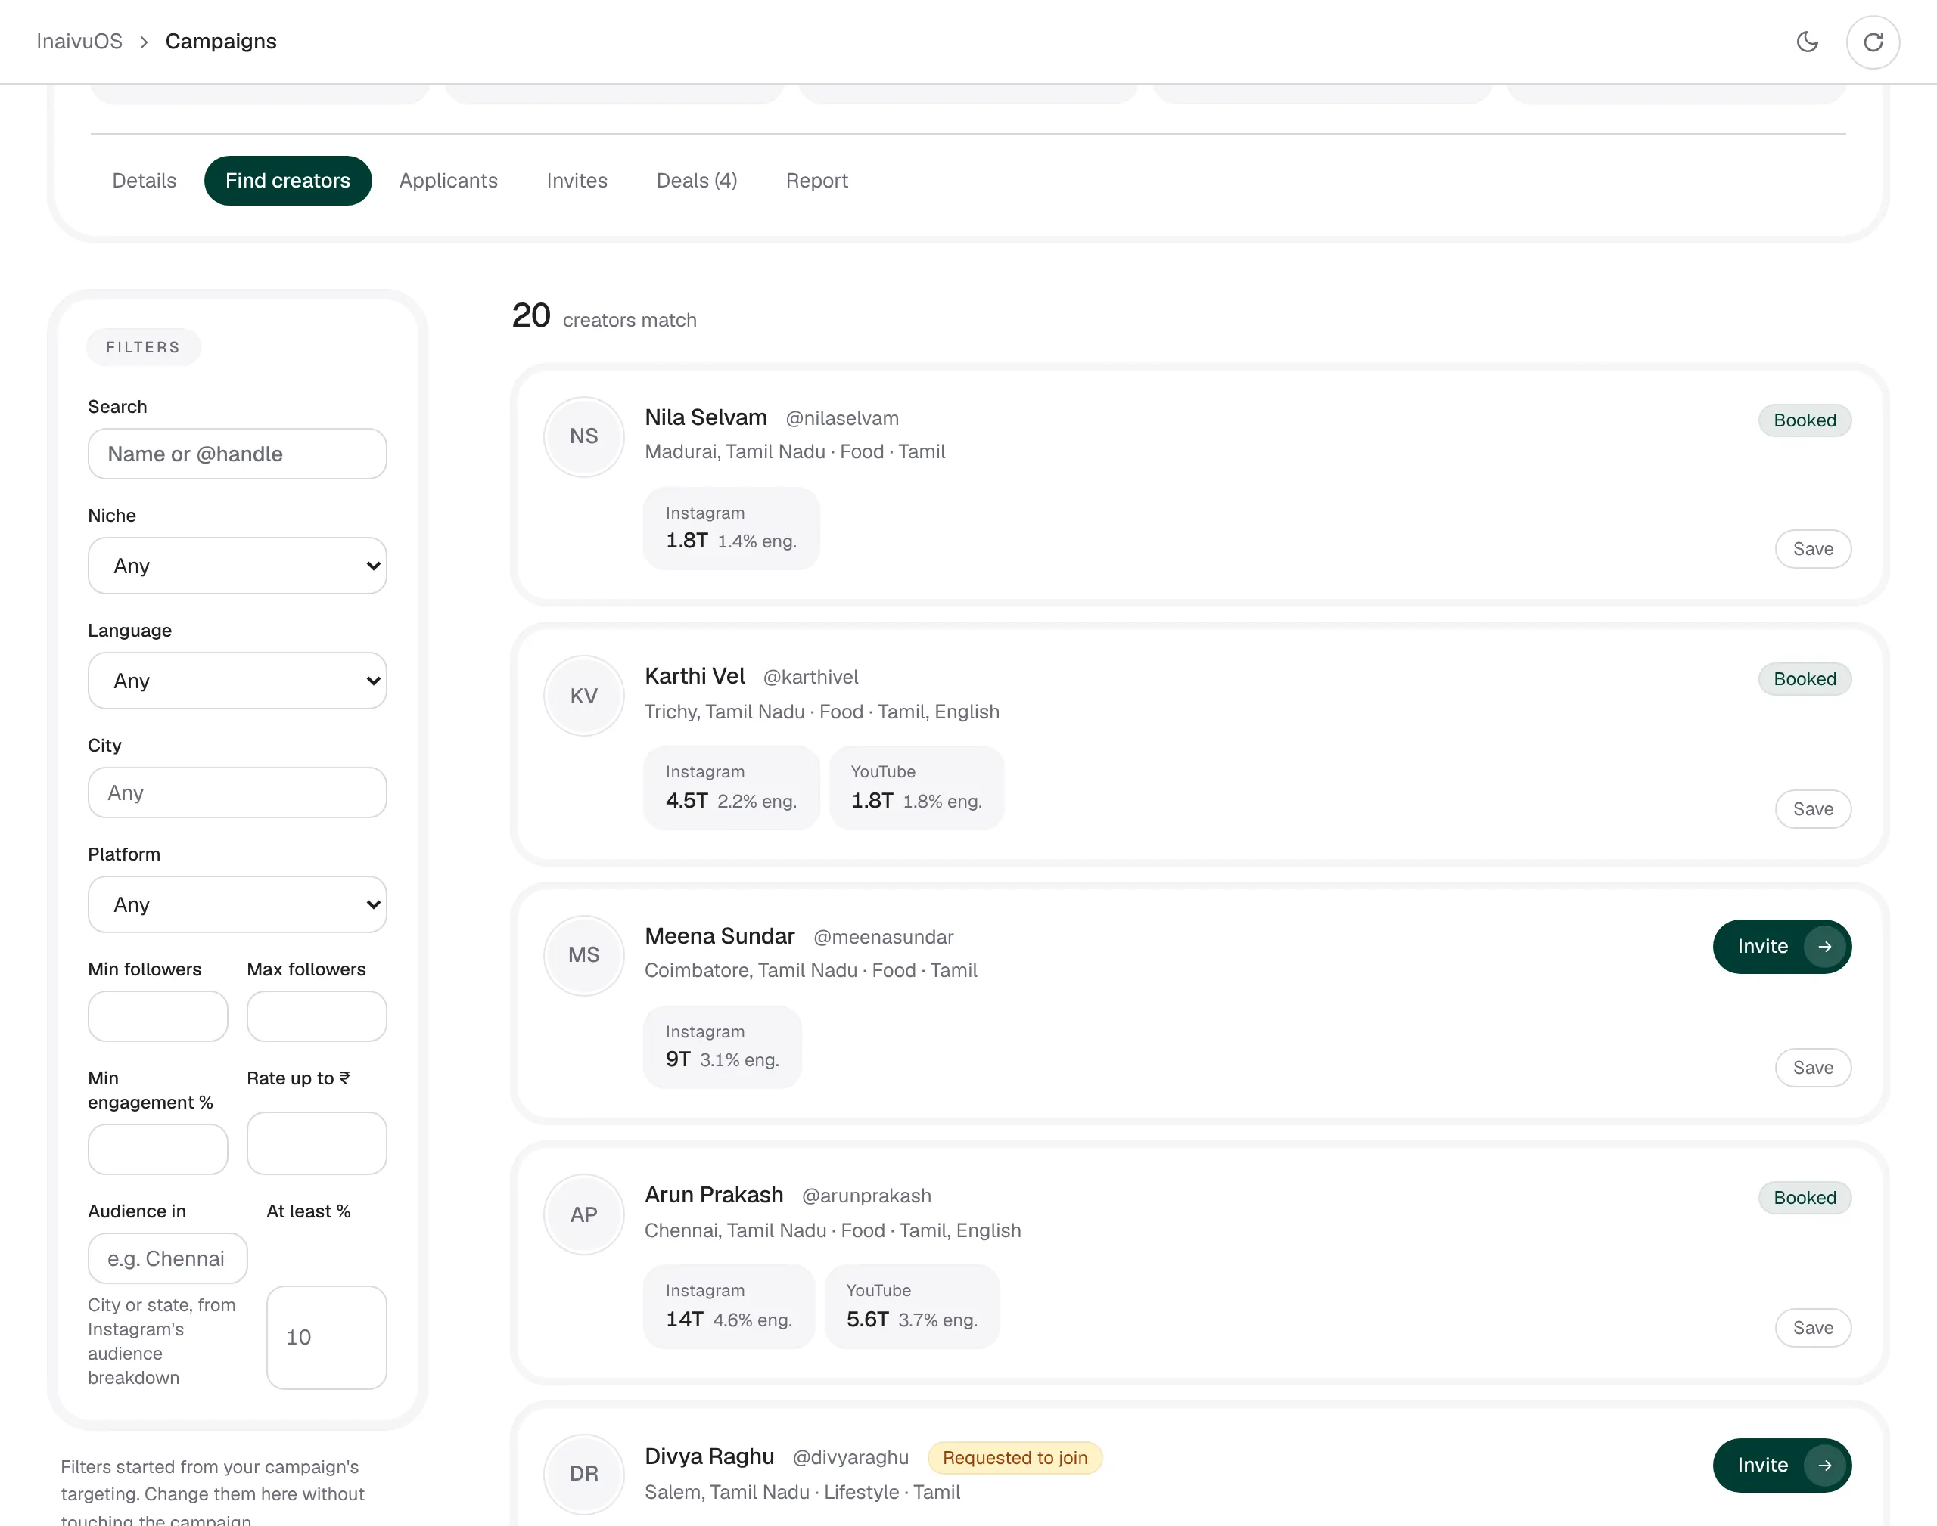Viewport: 1937px width, 1526px height.
Task: Focus the Name or @handle search field
Action: 237,454
